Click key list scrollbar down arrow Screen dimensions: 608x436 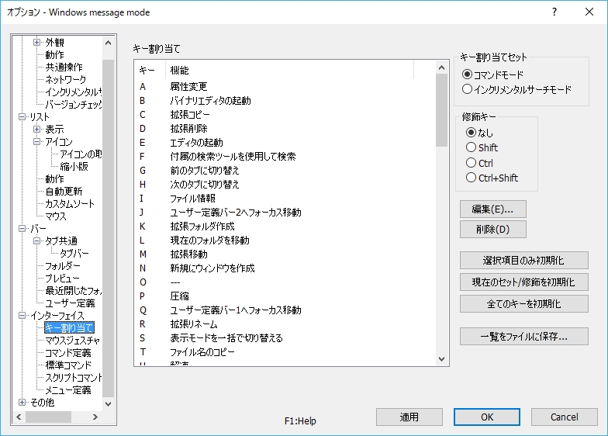tap(442, 358)
